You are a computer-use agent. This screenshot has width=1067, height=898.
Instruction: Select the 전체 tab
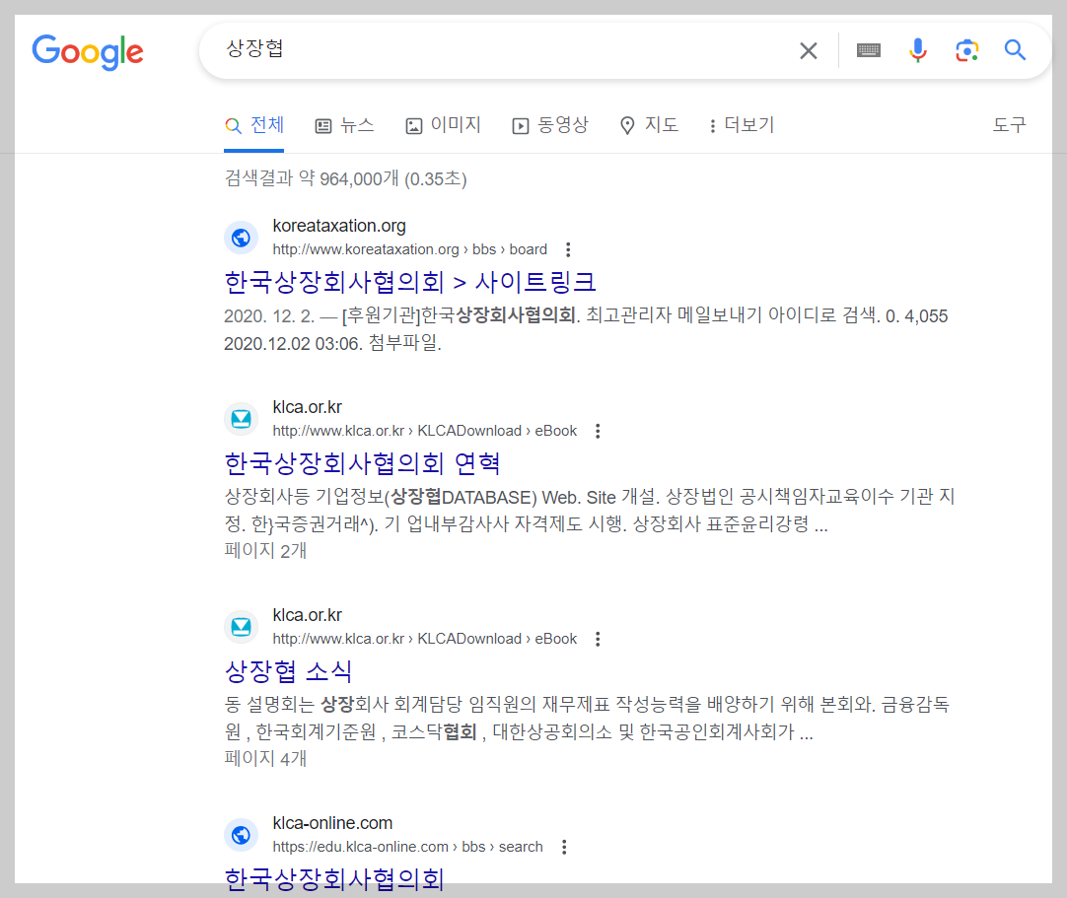tap(253, 125)
